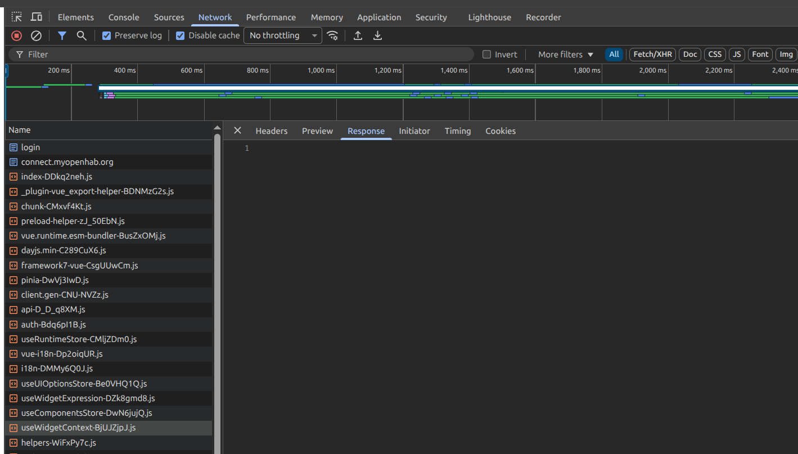Viewport: 798px width, 454px height.
Task: Stop recording the network log
Action: coord(17,35)
